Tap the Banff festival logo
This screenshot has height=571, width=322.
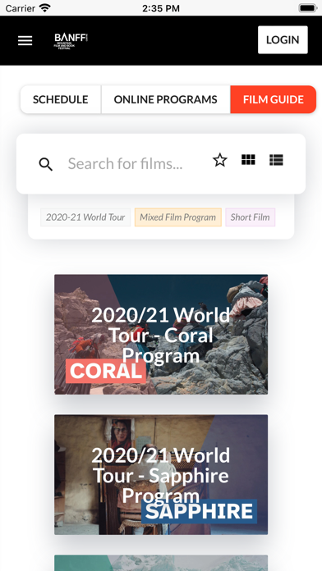click(71, 41)
